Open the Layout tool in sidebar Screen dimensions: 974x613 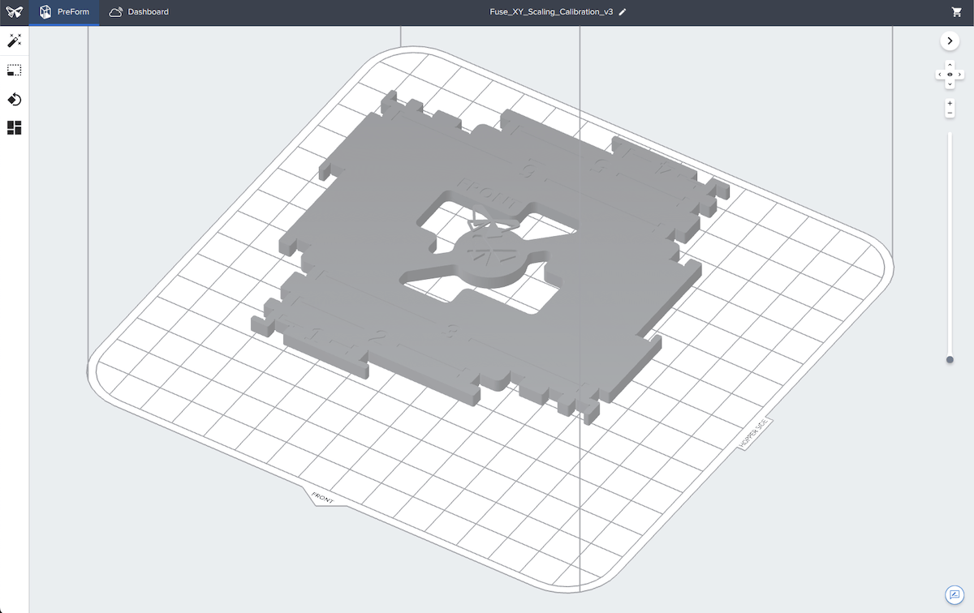pos(14,127)
